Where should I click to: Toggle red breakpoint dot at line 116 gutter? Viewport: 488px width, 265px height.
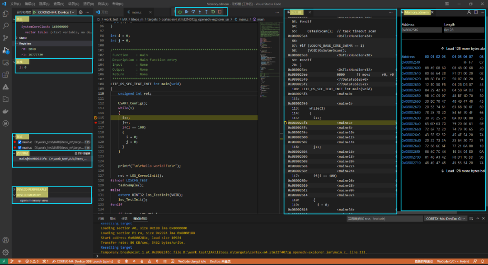click(95, 123)
